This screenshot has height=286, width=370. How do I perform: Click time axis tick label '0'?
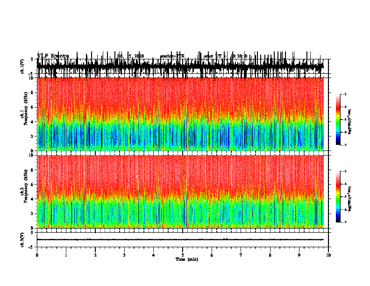[x=37, y=255]
